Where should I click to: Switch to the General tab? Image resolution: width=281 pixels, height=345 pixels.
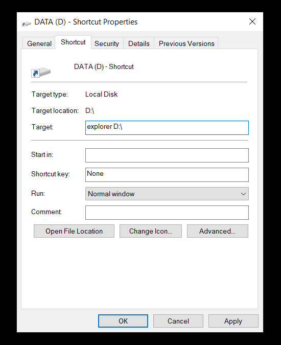click(39, 43)
